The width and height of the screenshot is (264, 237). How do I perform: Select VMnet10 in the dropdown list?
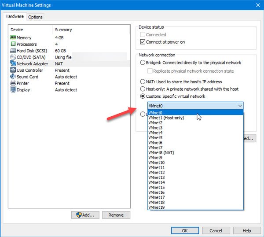tap(195, 163)
